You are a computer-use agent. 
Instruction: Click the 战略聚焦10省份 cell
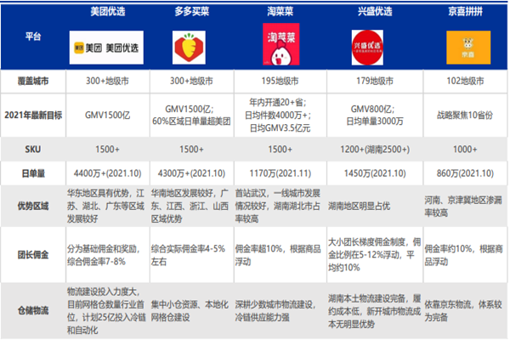pos(465,116)
